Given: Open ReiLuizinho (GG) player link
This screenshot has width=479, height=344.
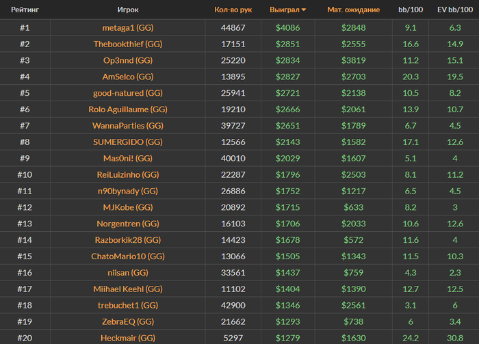Looking at the screenshot, I should click(127, 175).
